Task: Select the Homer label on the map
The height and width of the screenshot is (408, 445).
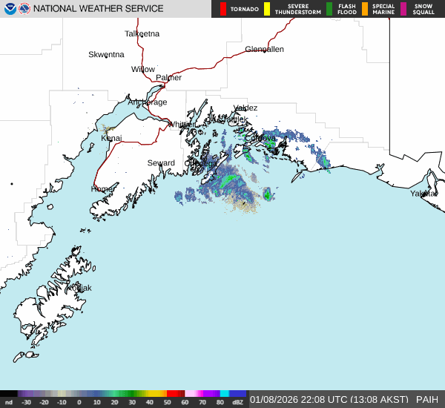Action: click(102, 189)
